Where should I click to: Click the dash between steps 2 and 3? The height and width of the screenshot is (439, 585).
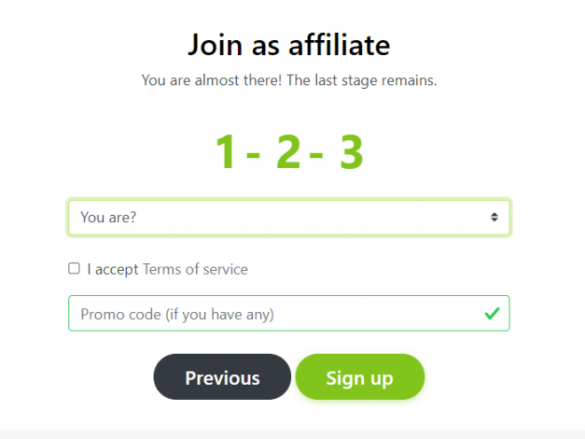point(316,154)
